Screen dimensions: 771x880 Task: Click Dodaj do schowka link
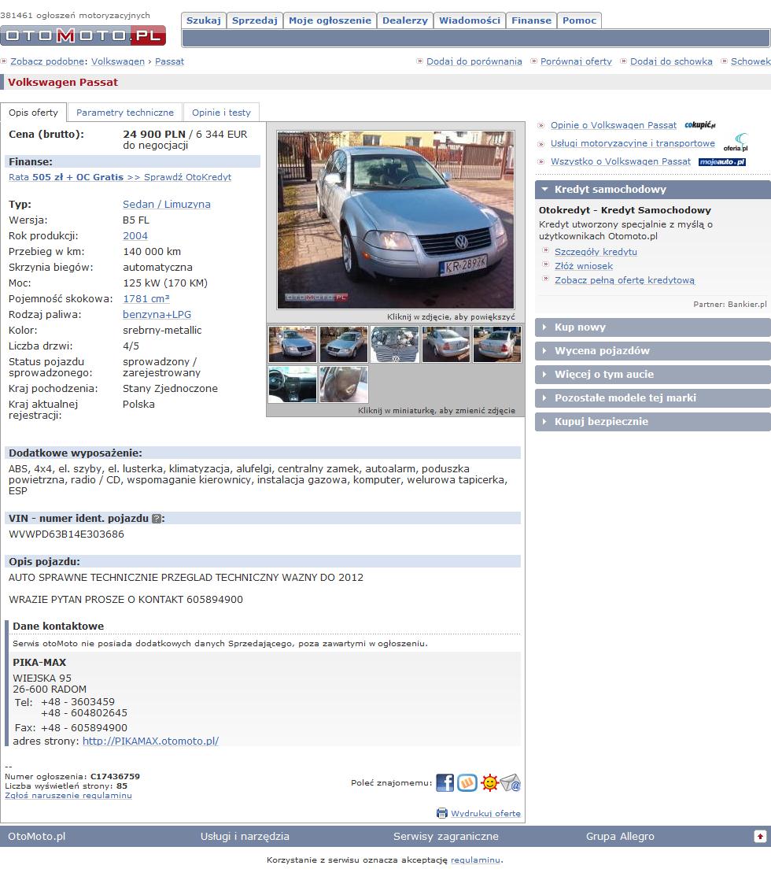671,61
